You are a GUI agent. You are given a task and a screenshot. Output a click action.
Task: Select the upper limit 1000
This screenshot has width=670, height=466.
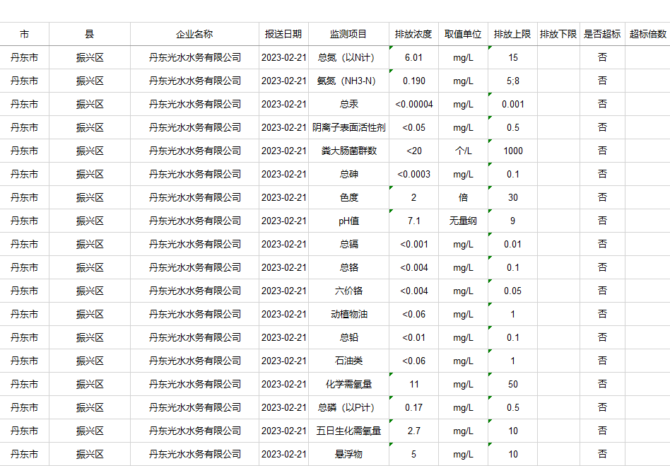tap(512, 151)
